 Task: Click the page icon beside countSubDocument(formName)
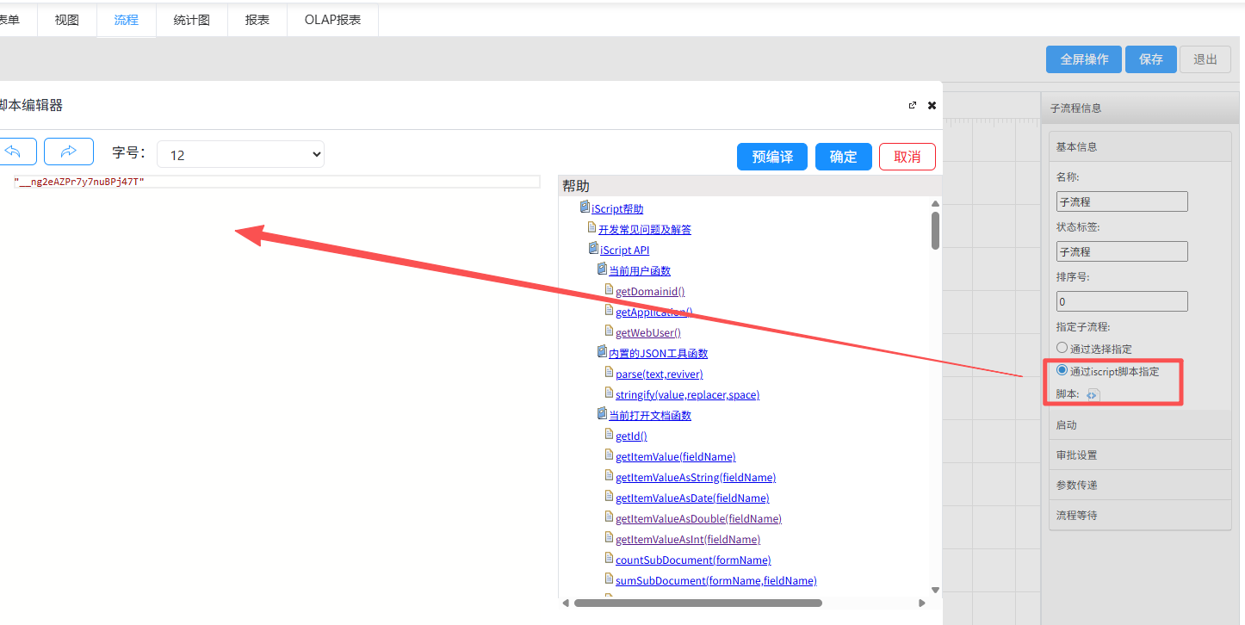click(x=609, y=559)
